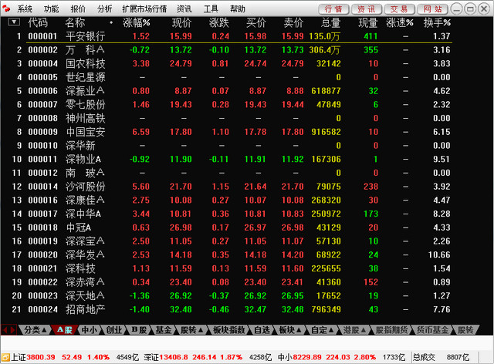Switch to the 中小 tab
This screenshot has height=364, width=494.
point(90,329)
